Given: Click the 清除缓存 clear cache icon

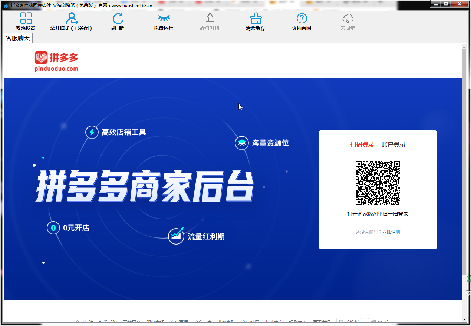Looking at the screenshot, I should click(256, 19).
